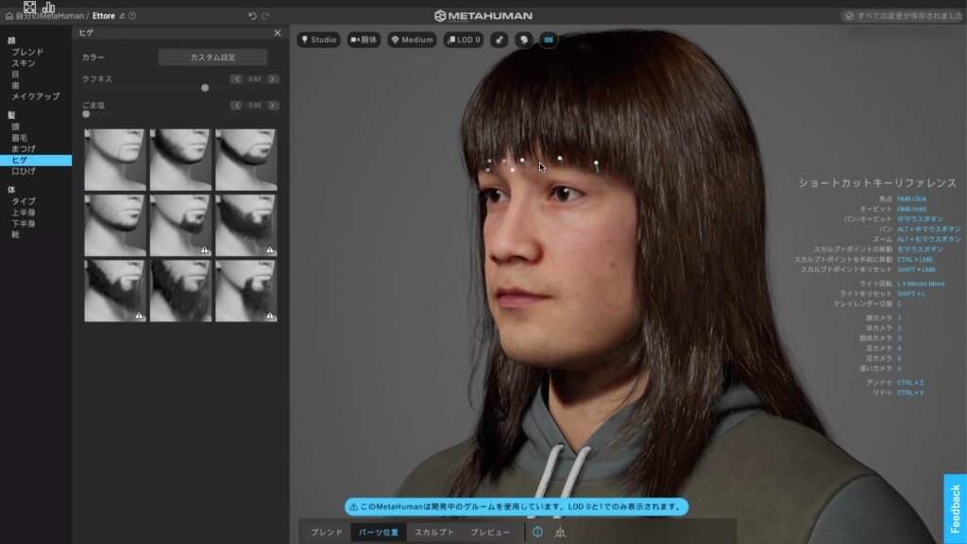Close the ヒゲ panel
The height and width of the screenshot is (544, 967).
coord(278,33)
